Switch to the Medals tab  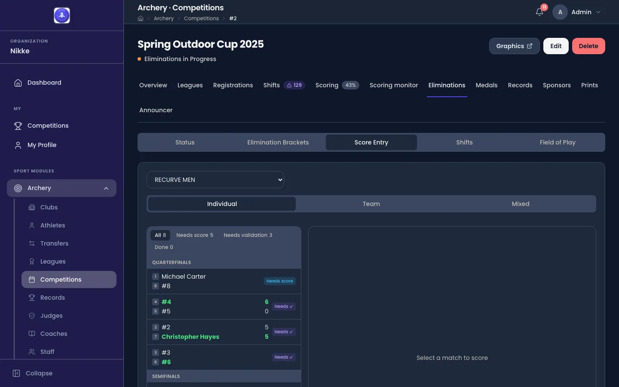(x=487, y=85)
